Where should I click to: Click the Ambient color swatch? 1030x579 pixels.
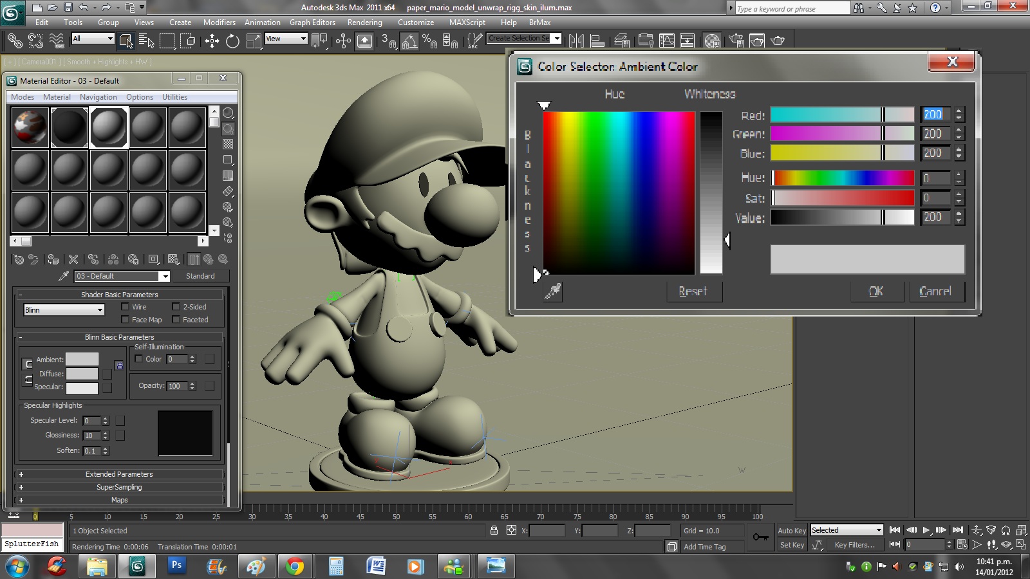coord(82,359)
